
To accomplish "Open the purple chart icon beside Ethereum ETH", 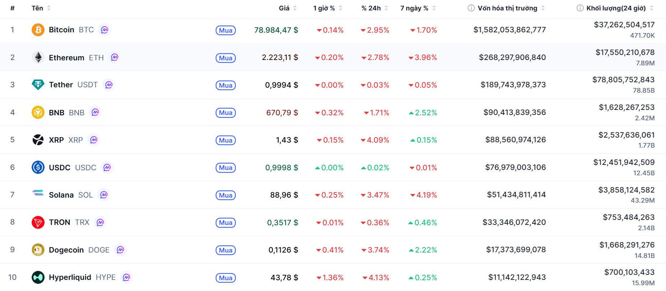I will [x=115, y=57].
